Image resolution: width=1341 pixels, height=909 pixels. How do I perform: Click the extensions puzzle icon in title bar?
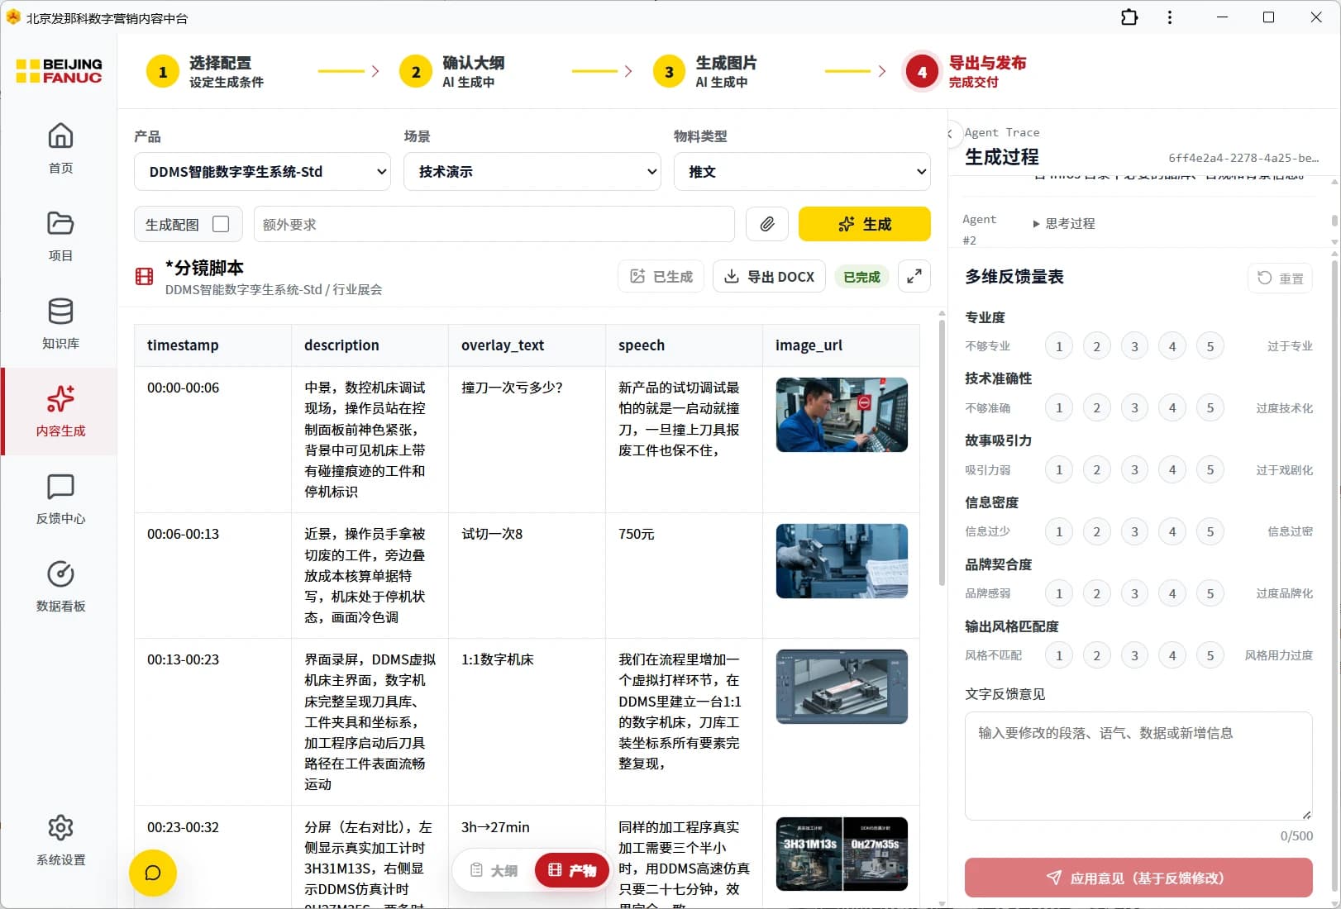coord(1129,17)
